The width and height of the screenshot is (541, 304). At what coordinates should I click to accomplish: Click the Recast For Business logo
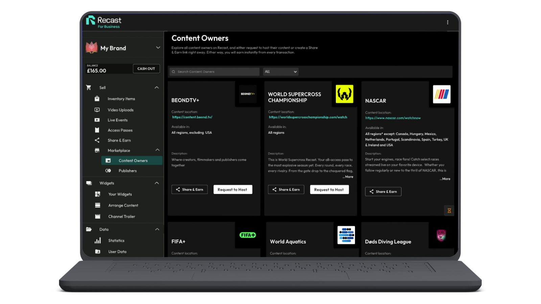click(x=103, y=22)
